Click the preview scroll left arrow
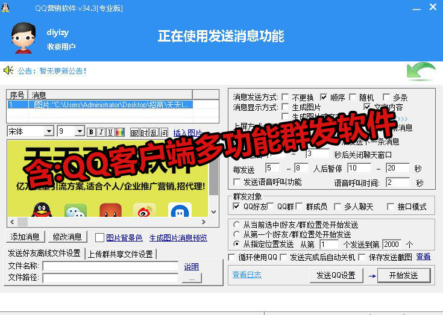Screen dimensions: 443x315 (12, 222)
